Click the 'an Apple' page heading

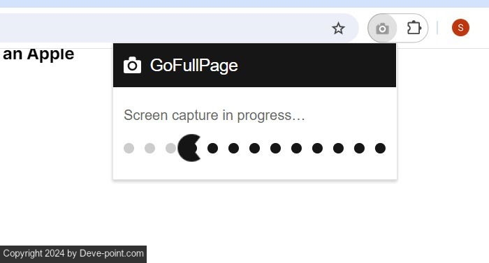tap(38, 54)
